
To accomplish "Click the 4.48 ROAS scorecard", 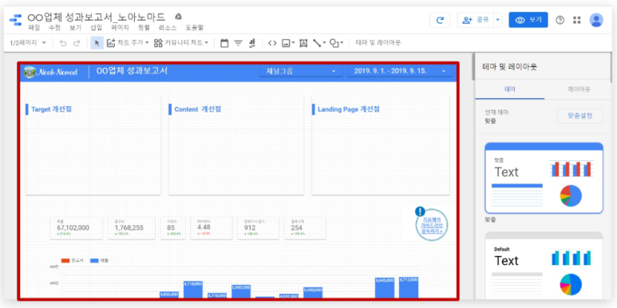I will (x=212, y=227).
